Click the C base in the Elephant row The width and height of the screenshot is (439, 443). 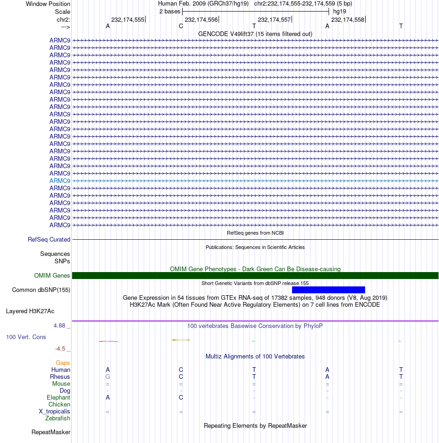pyautogui.click(x=181, y=398)
